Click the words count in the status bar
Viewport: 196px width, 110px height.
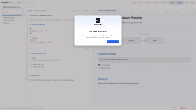pos(8,108)
